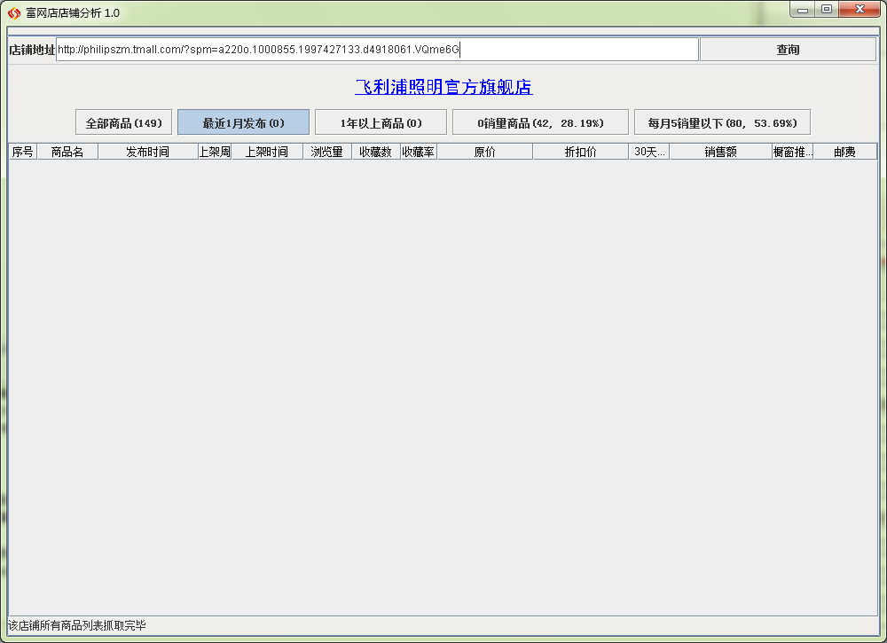Show 全部商品 (149) list
Image resolution: width=887 pixels, height=643 pixels.
[124, 122]
